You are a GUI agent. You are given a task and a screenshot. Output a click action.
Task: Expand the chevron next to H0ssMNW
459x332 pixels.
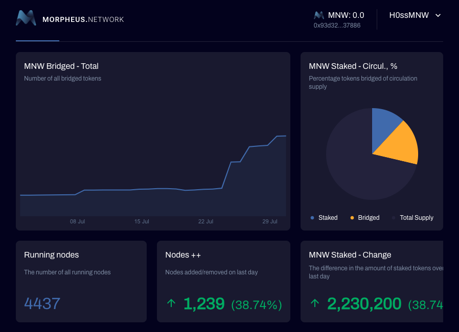(x=438, y=15)
